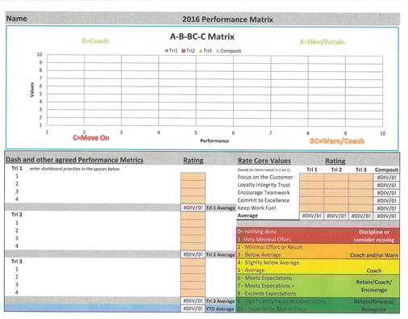Click the Tri1 legend marker
408x319 pixels.
pyautogui.click(x=167, y=51)
